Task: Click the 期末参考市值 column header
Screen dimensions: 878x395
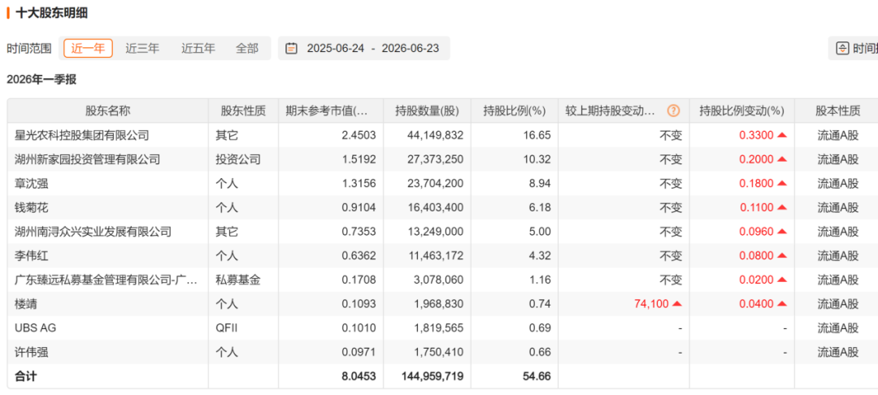Action: 330,111
